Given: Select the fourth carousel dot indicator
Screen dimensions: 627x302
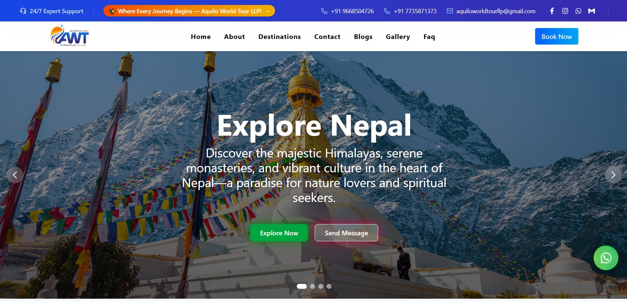Looking at the screenshot, I should pos(329,286).
